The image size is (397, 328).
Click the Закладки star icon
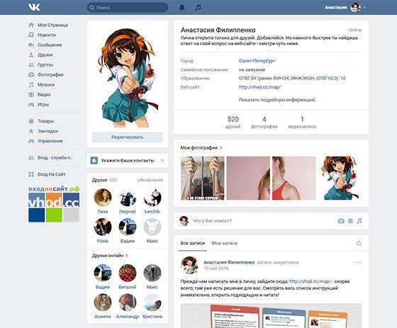click(x=31, y=131)
